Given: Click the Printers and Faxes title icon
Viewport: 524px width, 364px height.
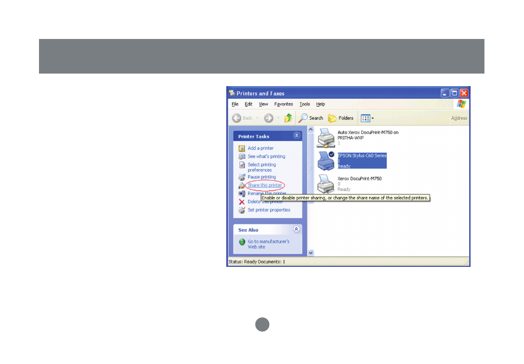Looking at the screenshot, I should tap(232, 93).
